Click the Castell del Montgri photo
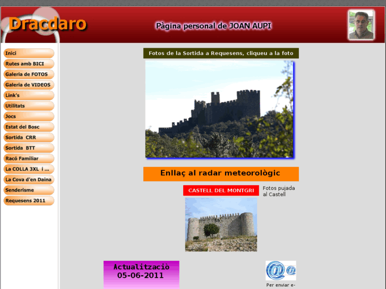Viewport: 386px width, 289px height. (x=221, y=224)
